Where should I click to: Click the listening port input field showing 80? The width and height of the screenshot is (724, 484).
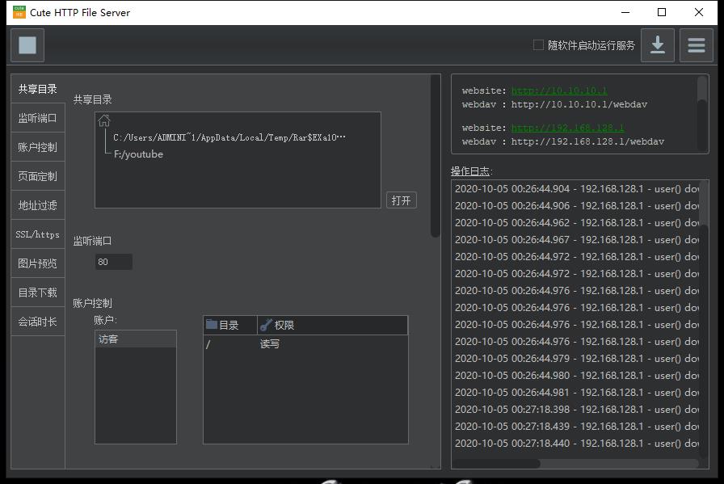click(x=113, y=262)
